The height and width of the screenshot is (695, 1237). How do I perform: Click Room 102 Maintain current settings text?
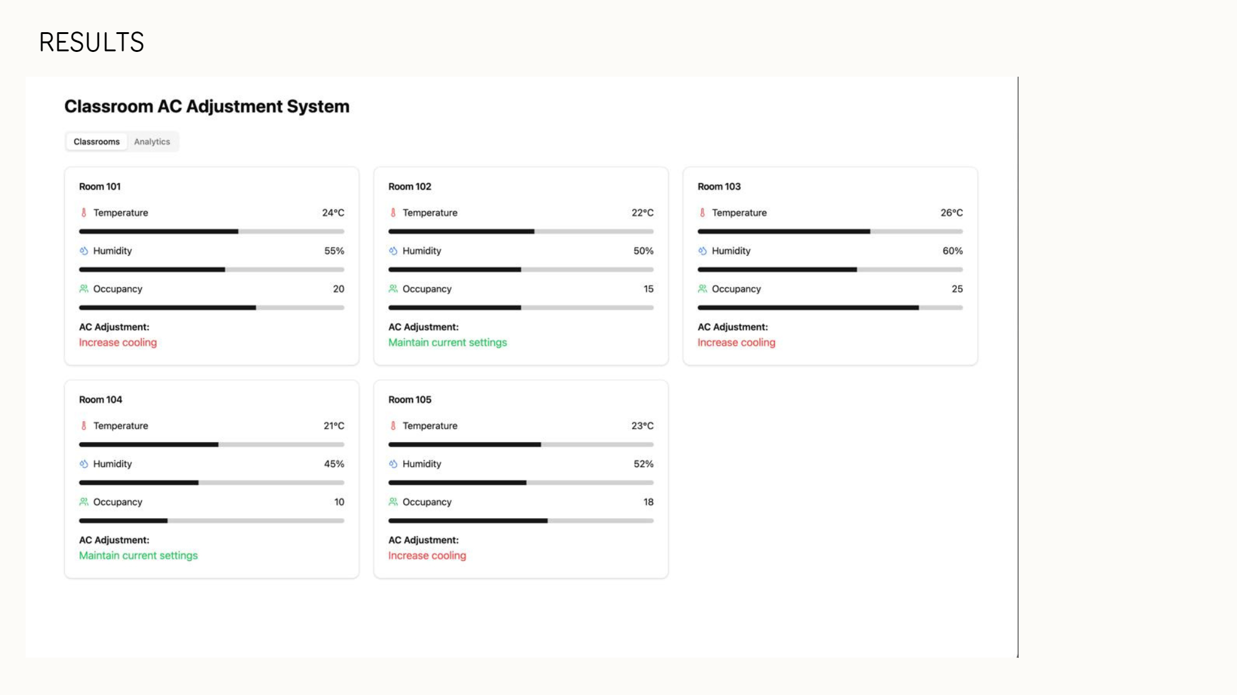pyautogui.click(x=448, y=343)
